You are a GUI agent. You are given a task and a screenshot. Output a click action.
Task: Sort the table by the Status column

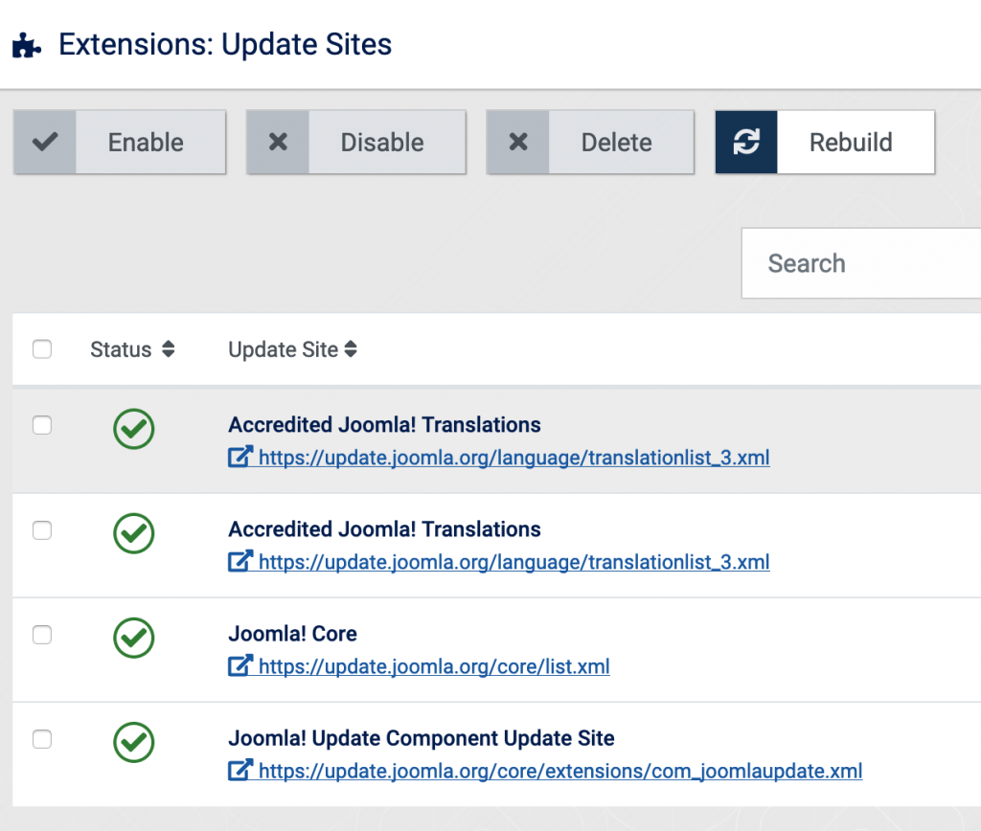[x=132, y=348]
